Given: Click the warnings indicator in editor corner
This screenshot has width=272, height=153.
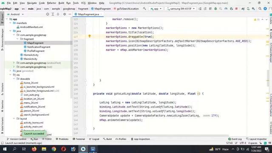Looking at the screenshot, I should tap(257, 20).
